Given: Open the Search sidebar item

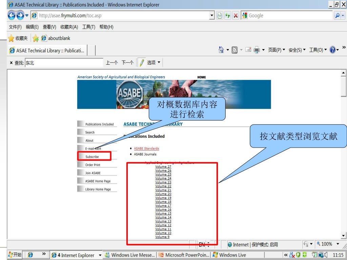Looking at the screenshot, I should (x=97, y=132).
